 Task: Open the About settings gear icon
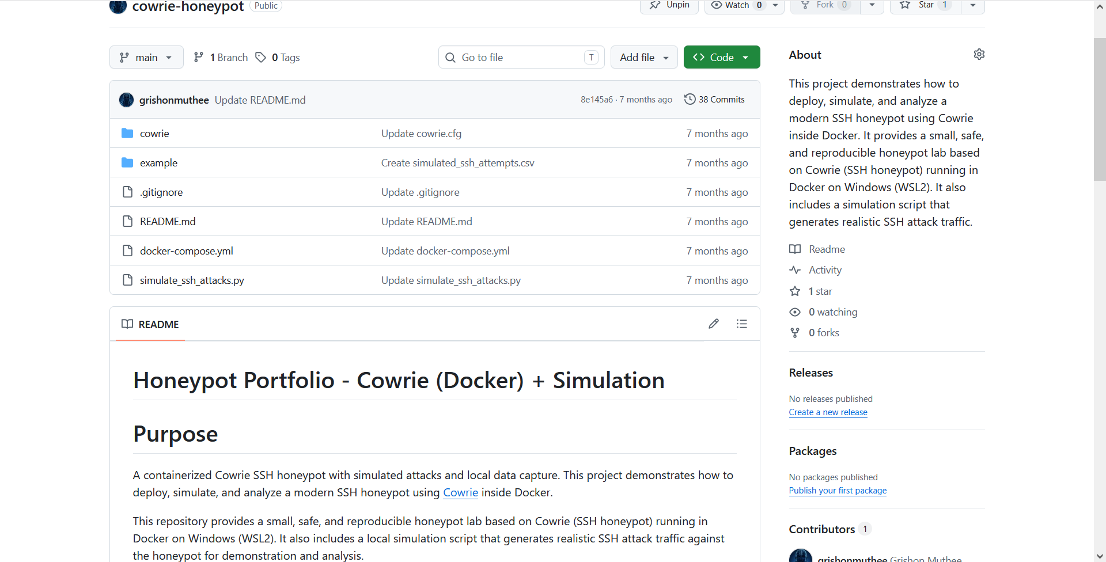tap(979, 54)
